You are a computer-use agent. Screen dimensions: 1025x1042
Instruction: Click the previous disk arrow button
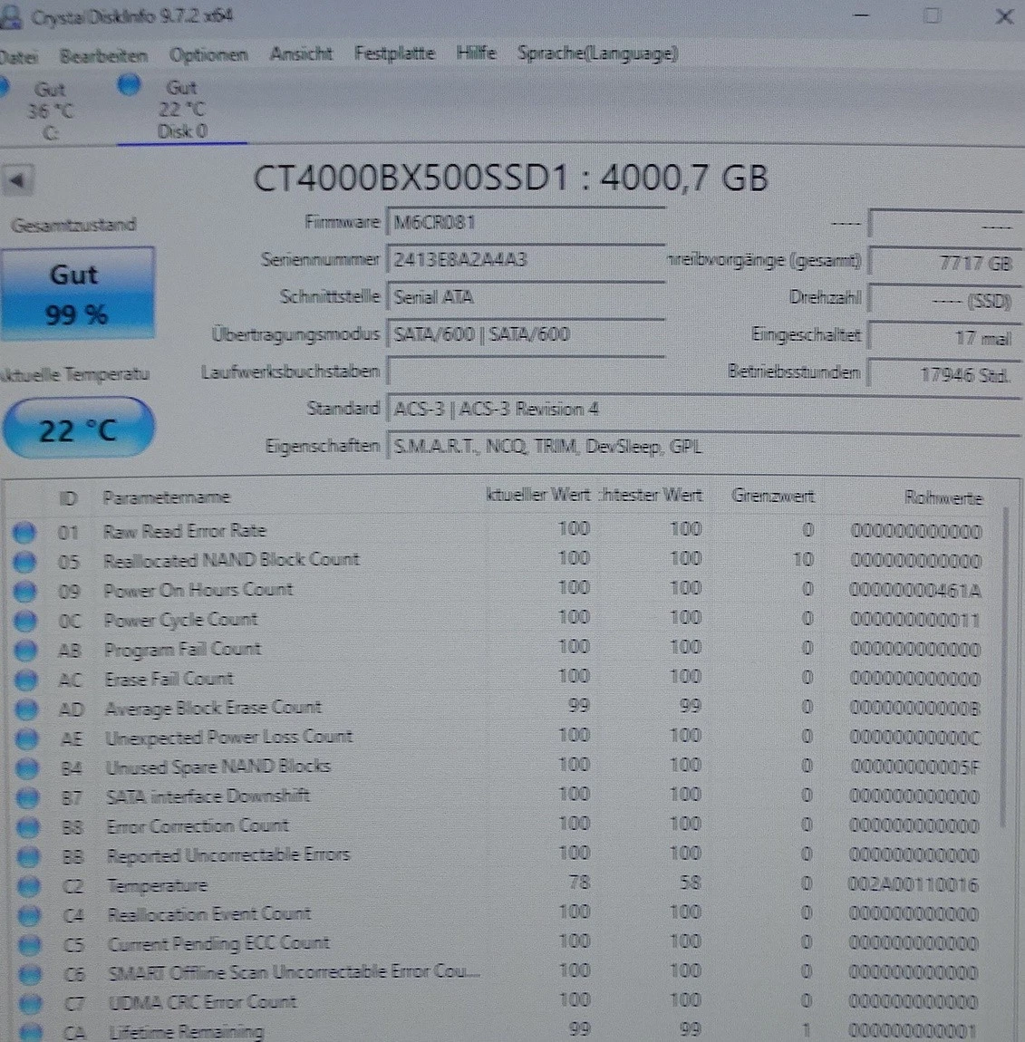point(17,180)
